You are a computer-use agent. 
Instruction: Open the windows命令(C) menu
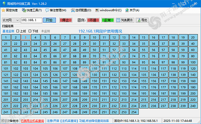click(108, 10)
